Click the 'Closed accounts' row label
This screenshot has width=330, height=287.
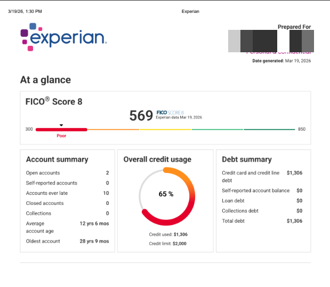tap(45, 203)
